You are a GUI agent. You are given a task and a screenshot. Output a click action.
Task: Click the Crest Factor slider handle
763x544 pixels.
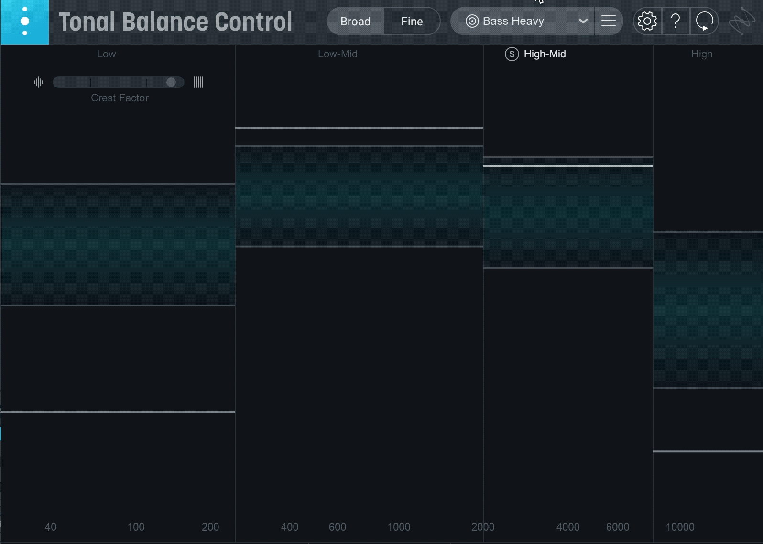pos(171,83)
